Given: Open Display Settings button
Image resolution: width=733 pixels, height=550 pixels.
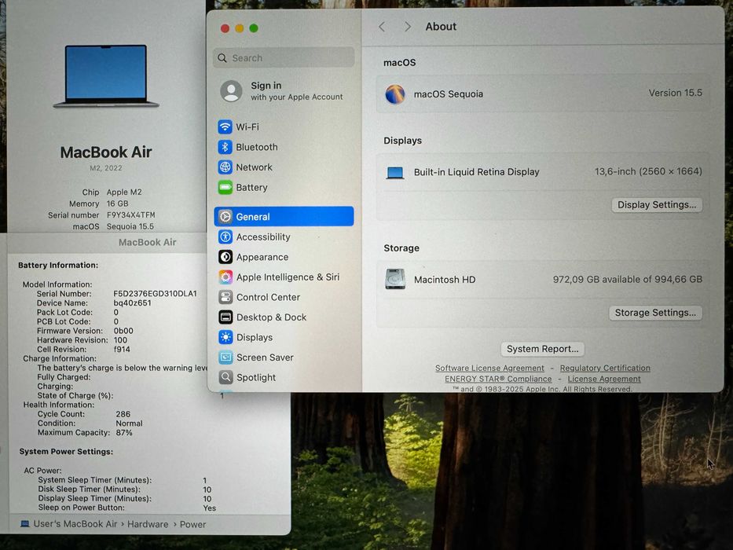Looking at the screenshot, I should [x=657, y=205].
